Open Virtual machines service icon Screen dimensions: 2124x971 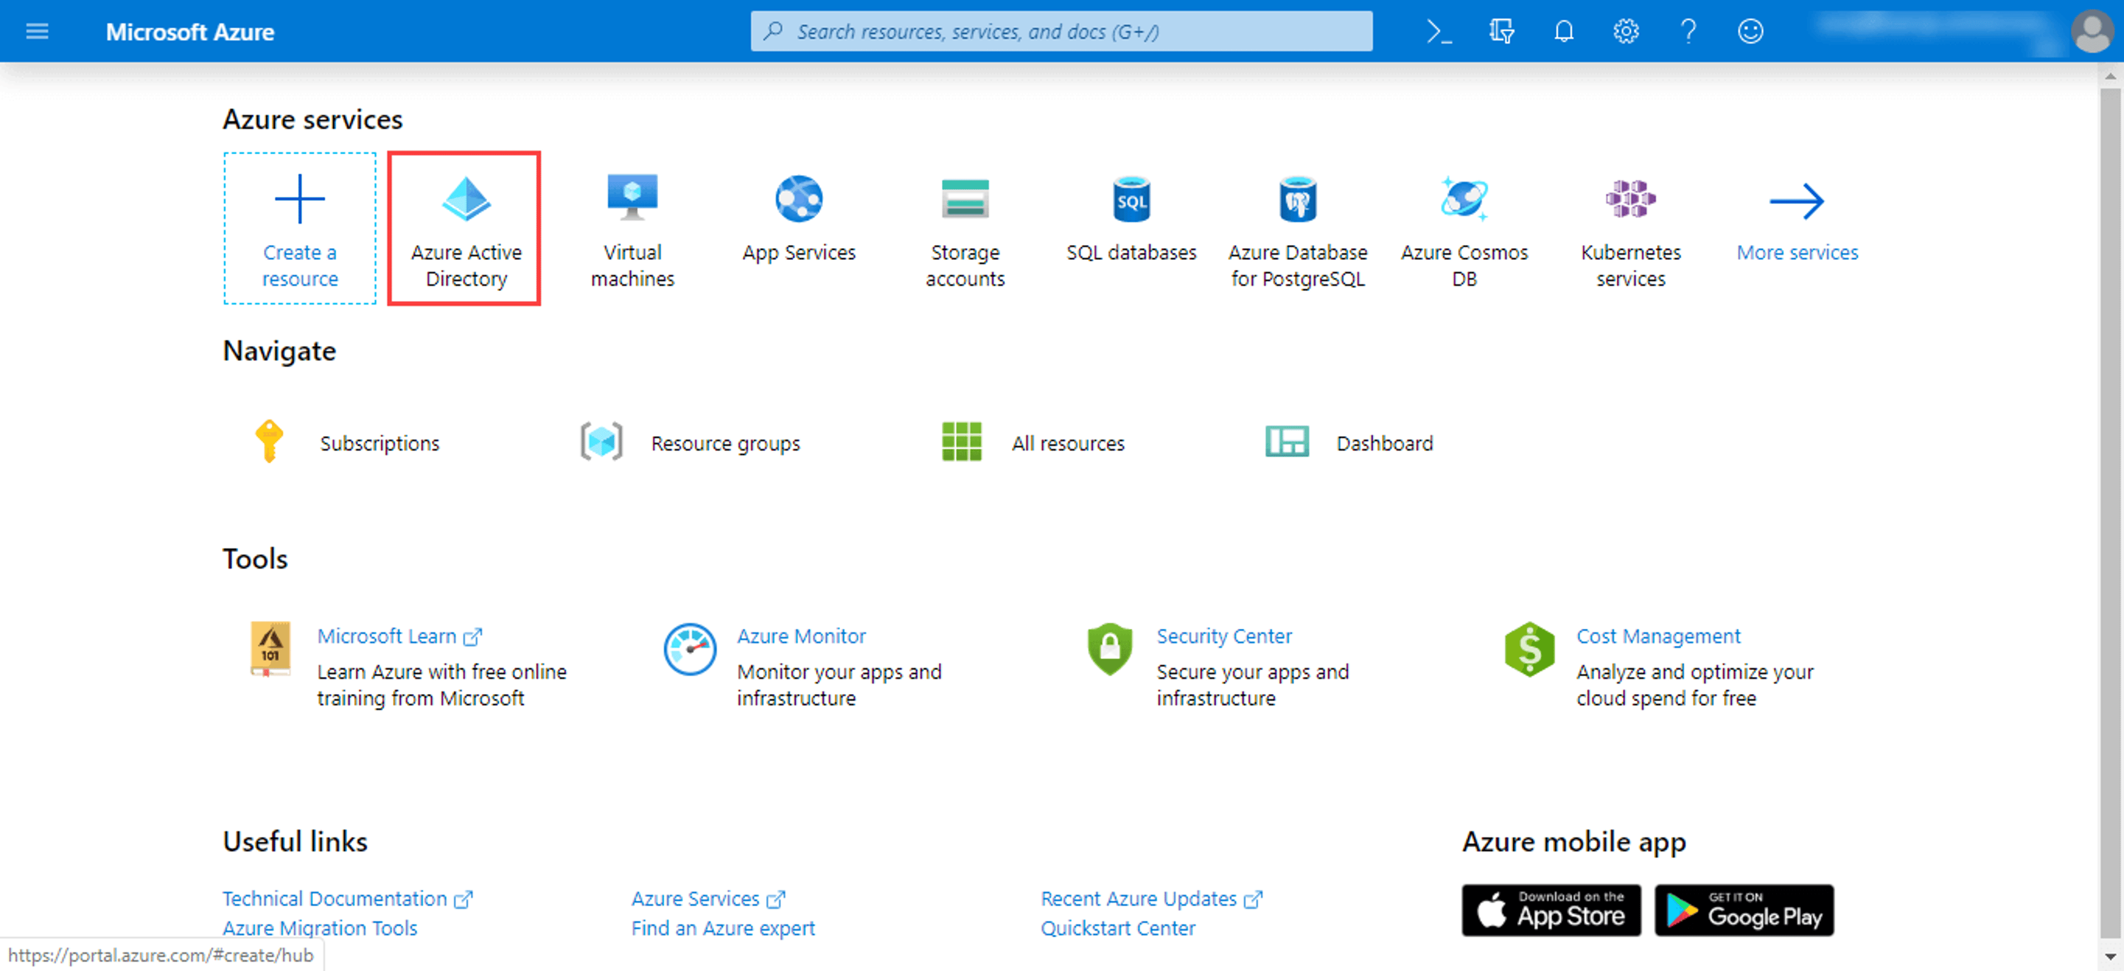point(632,198)
